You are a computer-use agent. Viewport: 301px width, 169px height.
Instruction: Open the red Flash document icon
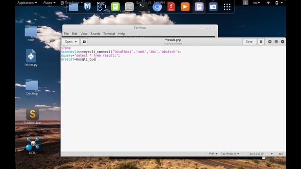(x=171, y=7)
